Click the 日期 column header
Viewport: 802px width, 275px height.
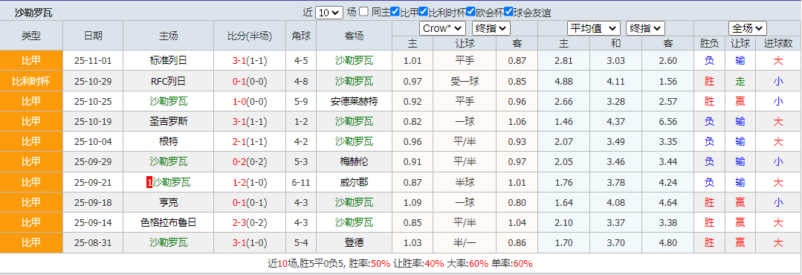point(93,36)
